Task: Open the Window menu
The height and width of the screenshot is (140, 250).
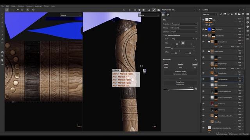Action: click(x=21, y=6)
